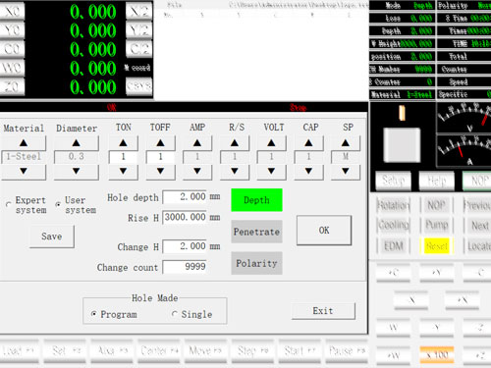491x368 pixels.
Task: Zero the W axis with W0 button
Action: point(13,68)
